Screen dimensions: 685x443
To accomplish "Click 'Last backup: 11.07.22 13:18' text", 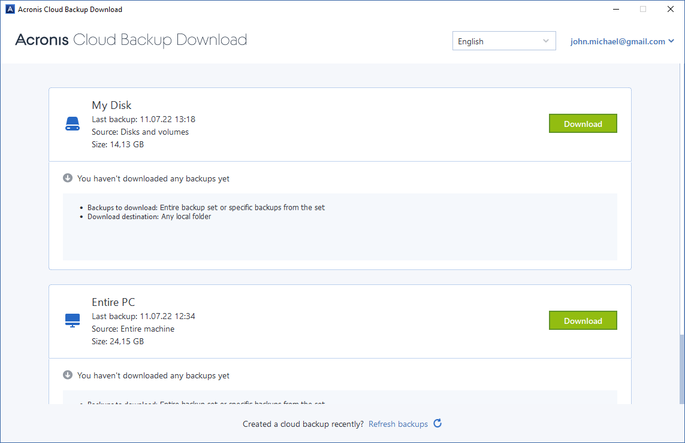I will (x=143, y=119).
